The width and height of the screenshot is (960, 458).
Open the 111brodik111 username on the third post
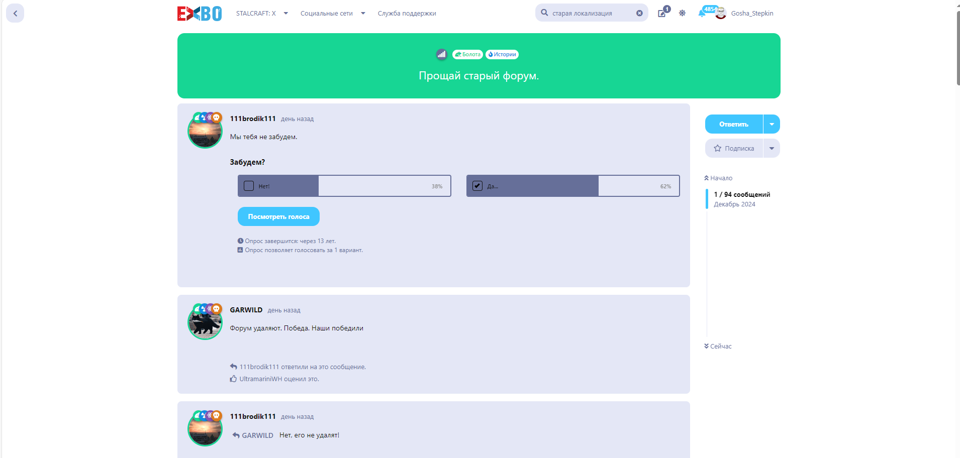click(253, 416)
